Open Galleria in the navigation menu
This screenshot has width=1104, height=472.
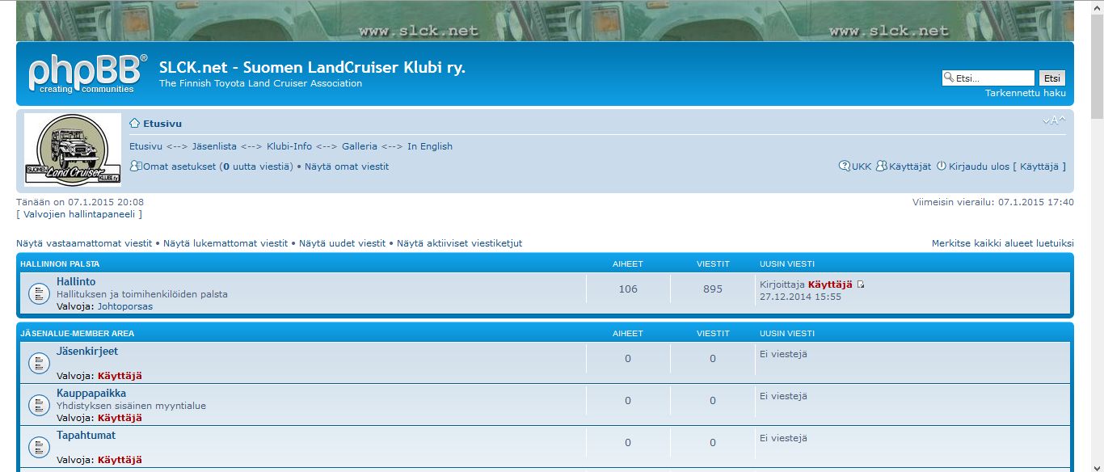click(x=360, y=146)
